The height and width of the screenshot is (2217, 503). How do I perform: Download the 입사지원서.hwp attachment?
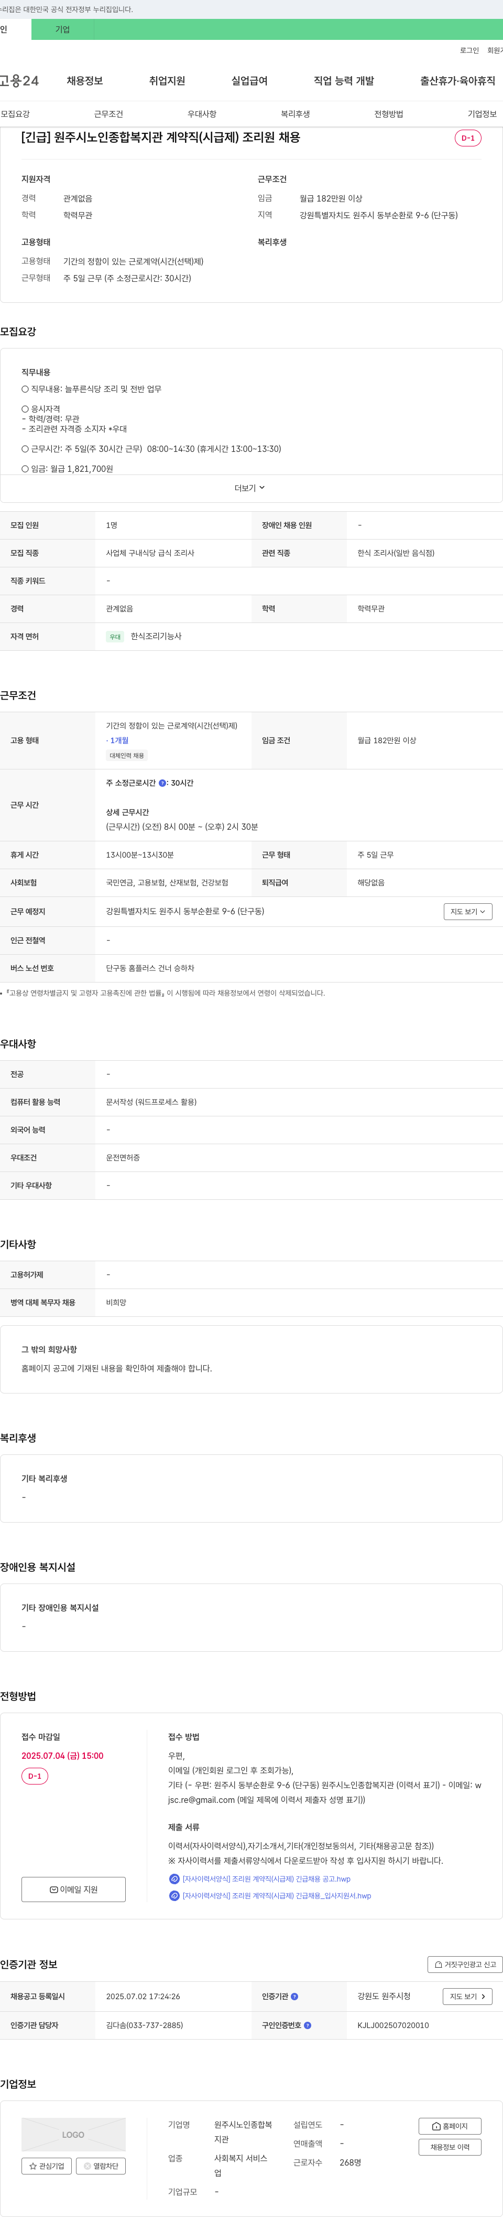[277, 1895]
